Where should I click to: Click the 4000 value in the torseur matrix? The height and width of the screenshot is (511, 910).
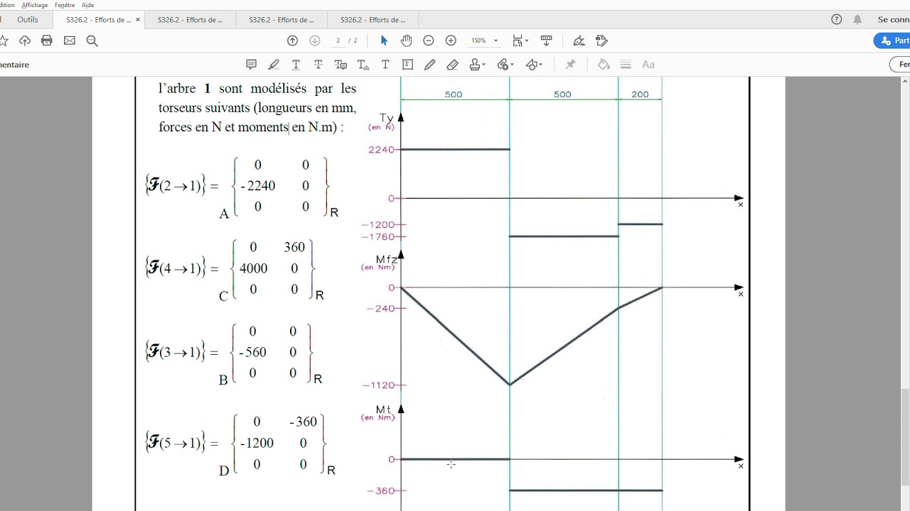coord(254,268)
